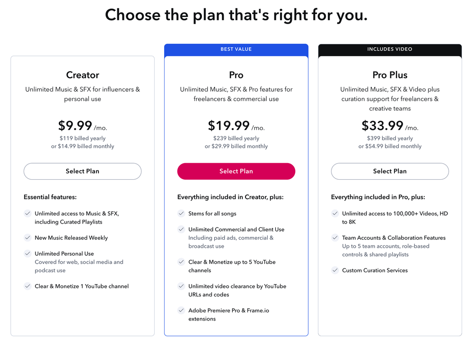Click checkmark by Unlimited video clearance by YouTube URLs

[x=181, y=286]
